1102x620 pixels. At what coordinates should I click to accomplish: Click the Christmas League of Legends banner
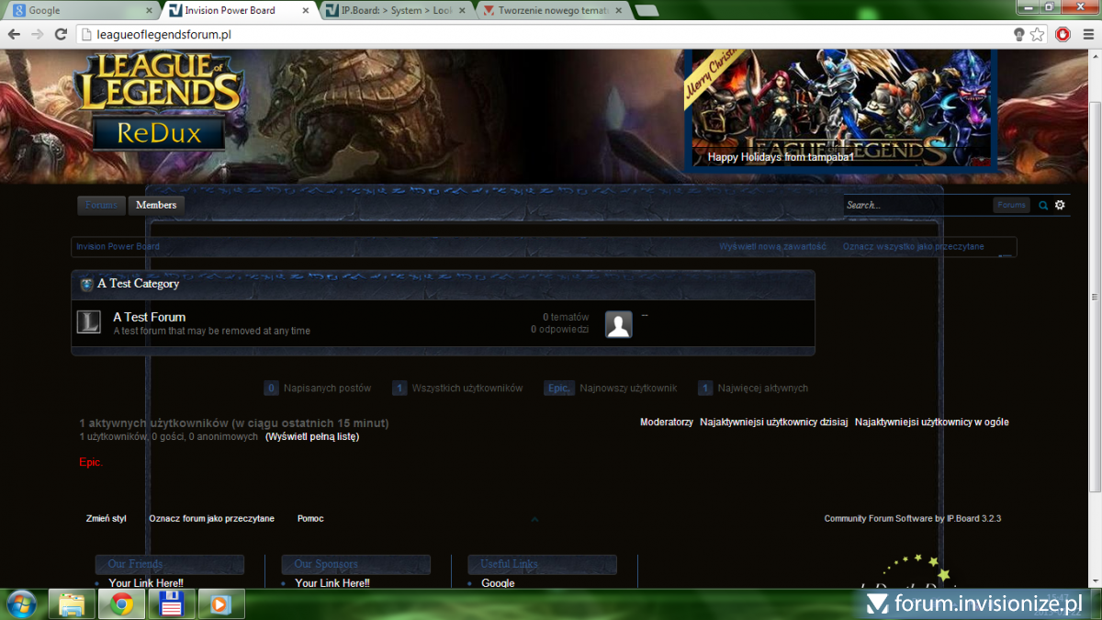(840, 110)
